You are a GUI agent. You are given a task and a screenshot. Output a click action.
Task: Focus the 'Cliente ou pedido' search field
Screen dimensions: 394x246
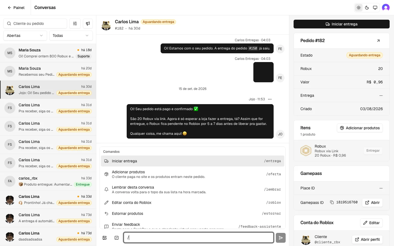(x=35, y=24)
